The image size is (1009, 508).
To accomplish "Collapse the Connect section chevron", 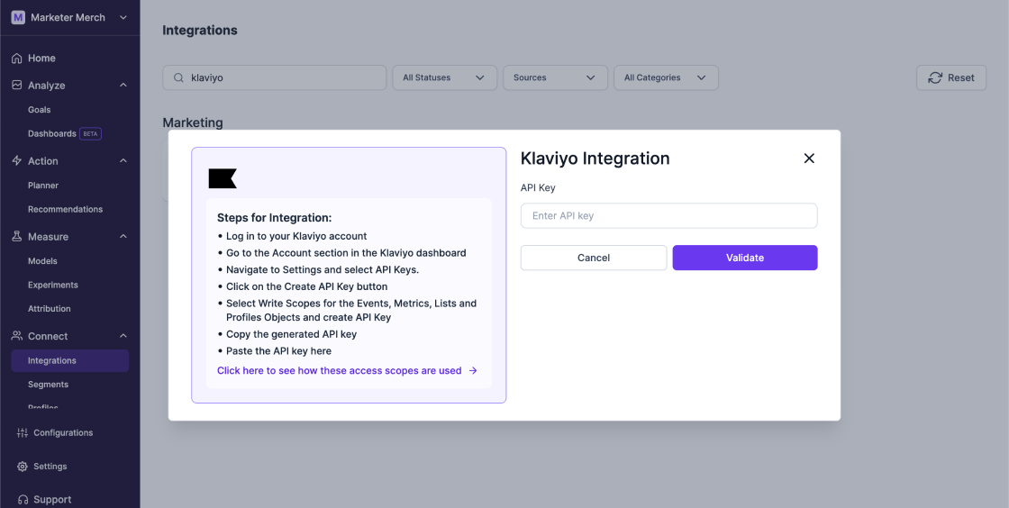I will 123,336.
